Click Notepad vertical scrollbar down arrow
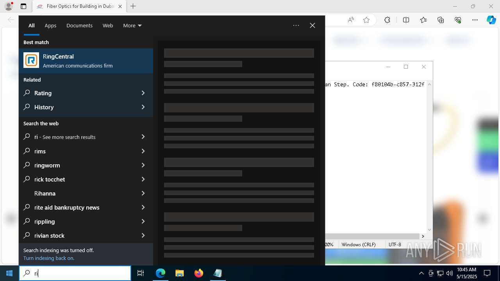 (x=430, y=230)
